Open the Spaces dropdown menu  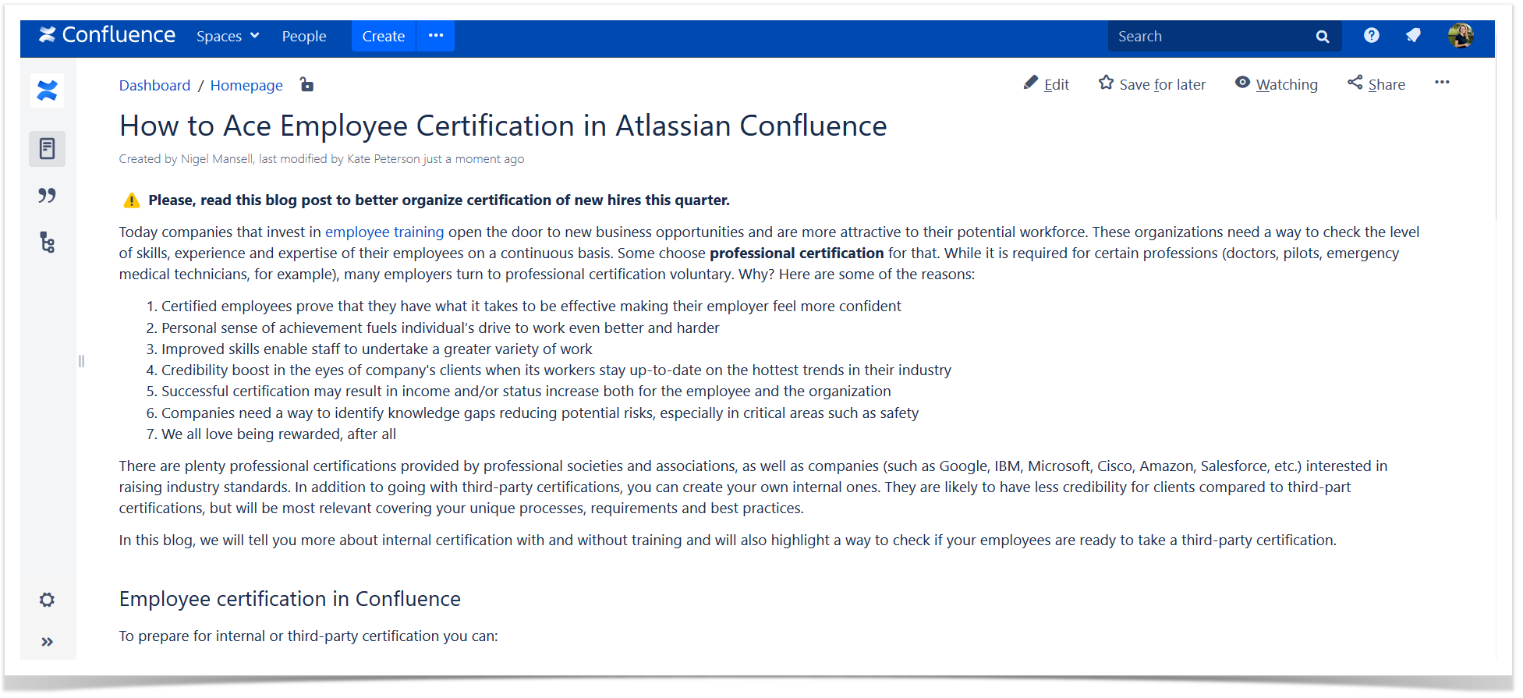pos(228,37)
